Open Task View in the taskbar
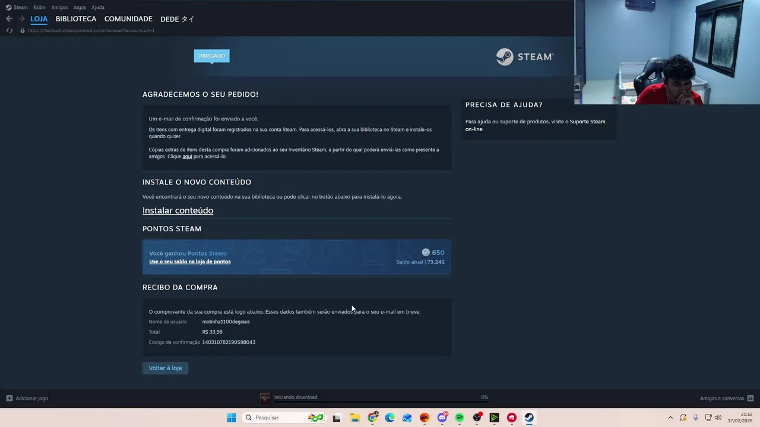 pos(337,418)
